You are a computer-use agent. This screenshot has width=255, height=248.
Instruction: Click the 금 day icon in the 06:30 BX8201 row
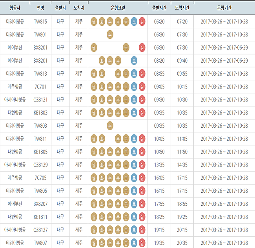(x=126, y=47)
